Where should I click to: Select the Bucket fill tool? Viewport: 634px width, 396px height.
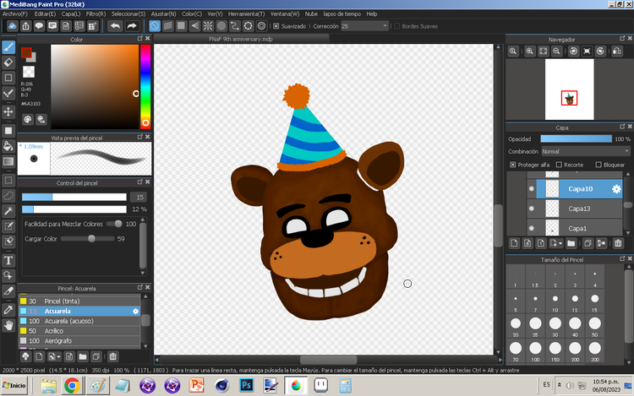pyautogui.click(x=8, y=144)
